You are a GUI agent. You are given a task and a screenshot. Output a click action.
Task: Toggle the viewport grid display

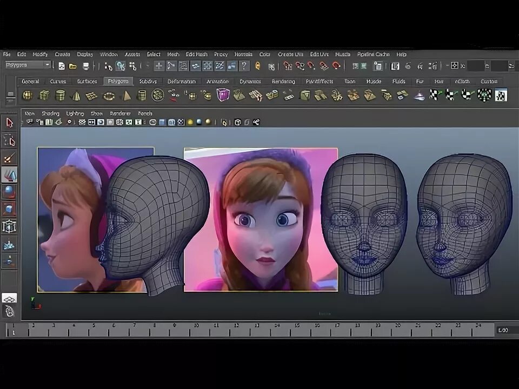(82, 123)
